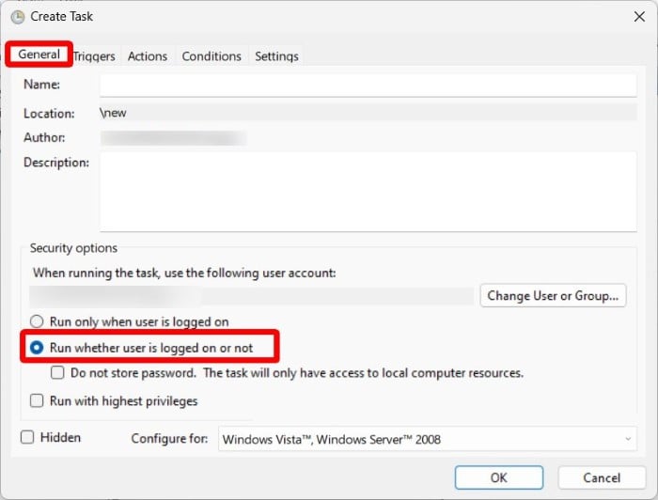
Task: Enable Do not store password checkbox
Action: pos(57,372)
